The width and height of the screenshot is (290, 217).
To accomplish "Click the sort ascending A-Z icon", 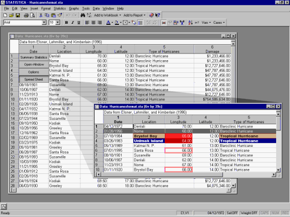I will pyautogui.click(x=190, y=23).
